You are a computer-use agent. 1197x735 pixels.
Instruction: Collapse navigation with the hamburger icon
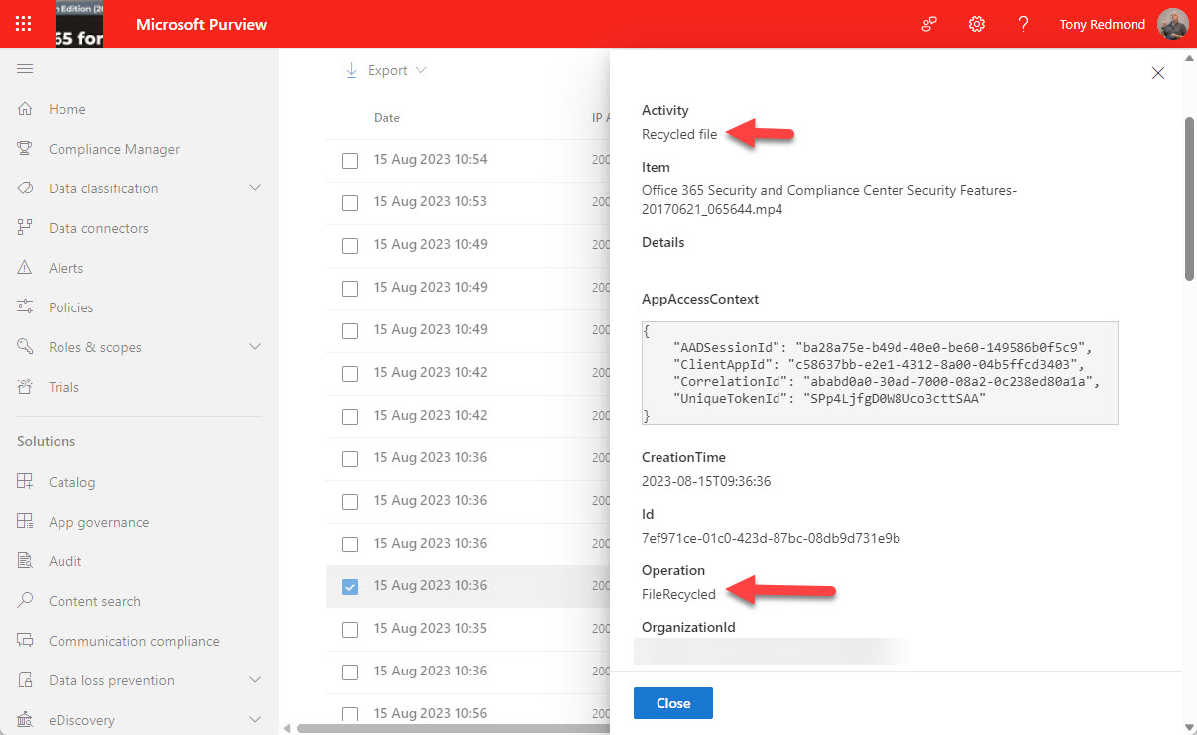point(25,69)
